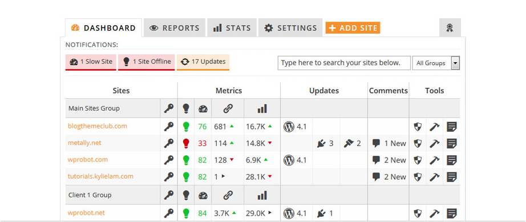This screenshot has height=222, width=526.
Task: Click WordPress 4.1 update for wprobot.net
Action: pyautogui.click(x=295, y=213)
